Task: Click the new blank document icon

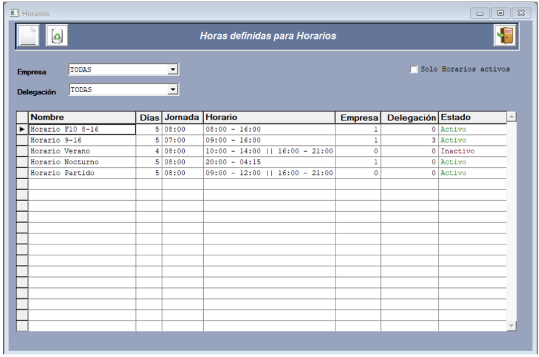Action: click(x=28, y=36)
